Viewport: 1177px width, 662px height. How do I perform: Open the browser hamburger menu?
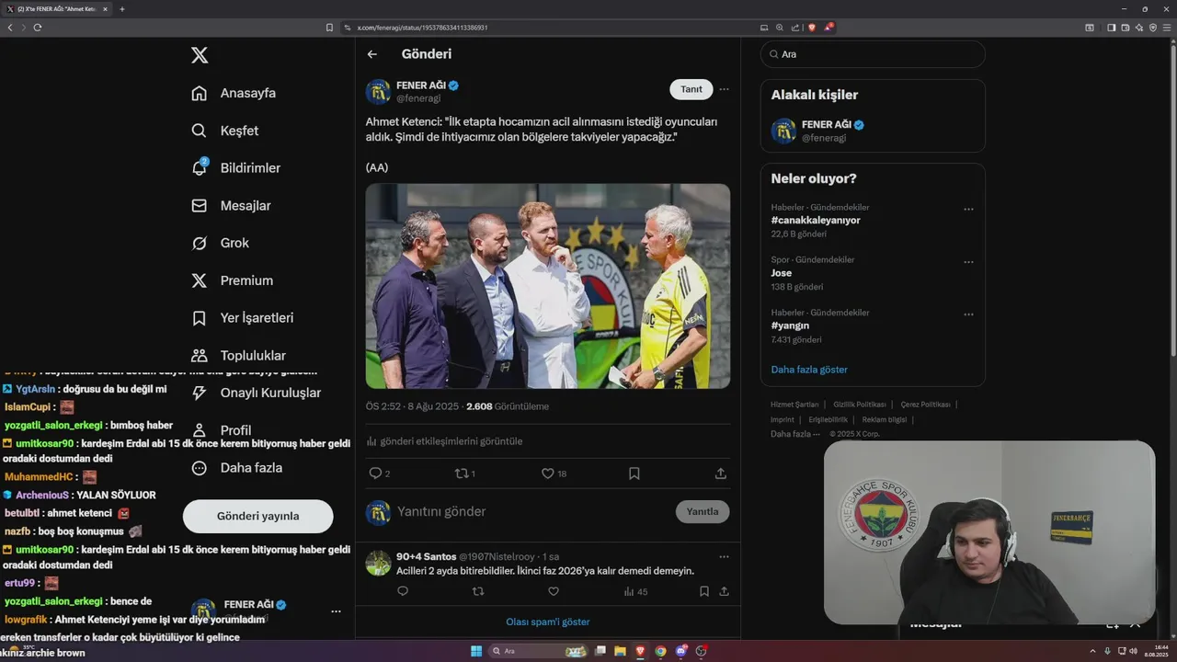coord(1167,28)
